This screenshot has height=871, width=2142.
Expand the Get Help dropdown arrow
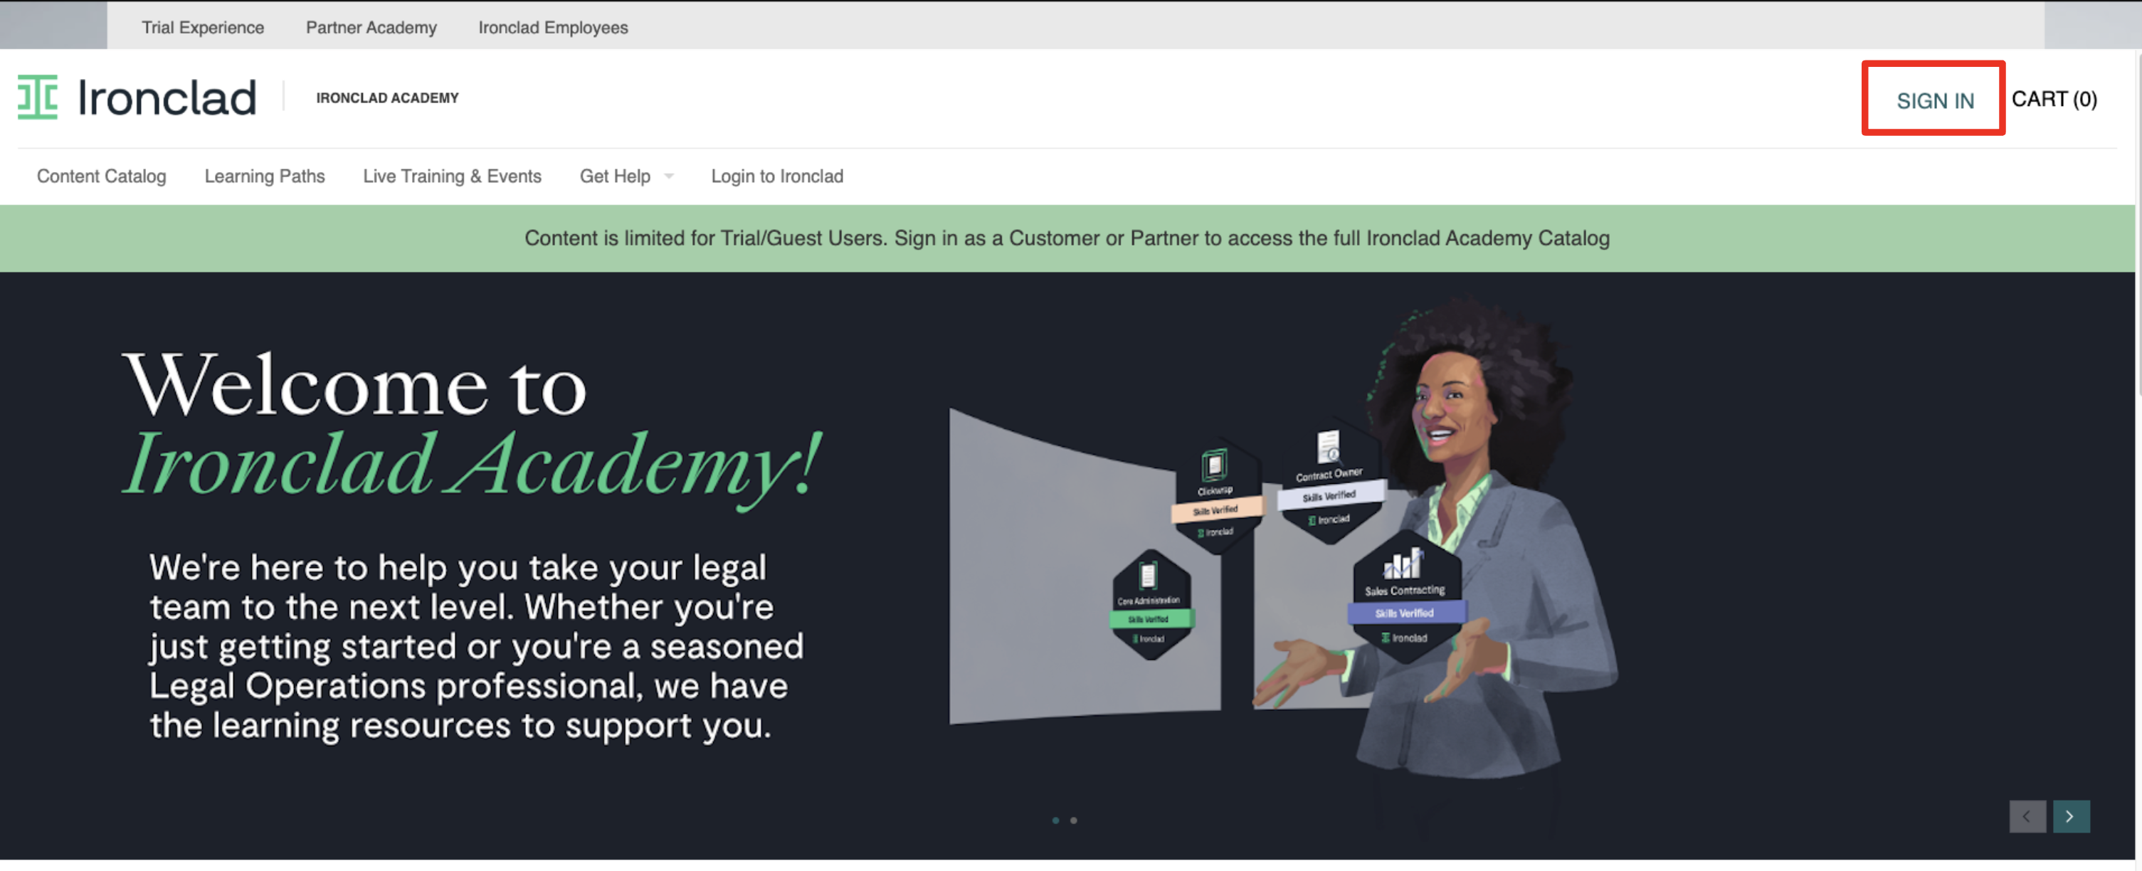[x=668, y=176]
